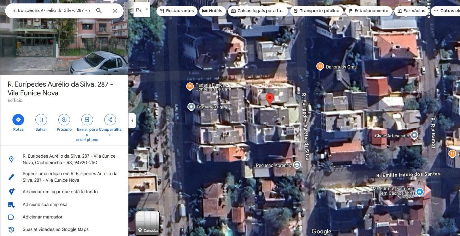The width and height of the screenshot is (460, 236).
Task: Select the Restaurantes filter chip
Action: (177, 11)
